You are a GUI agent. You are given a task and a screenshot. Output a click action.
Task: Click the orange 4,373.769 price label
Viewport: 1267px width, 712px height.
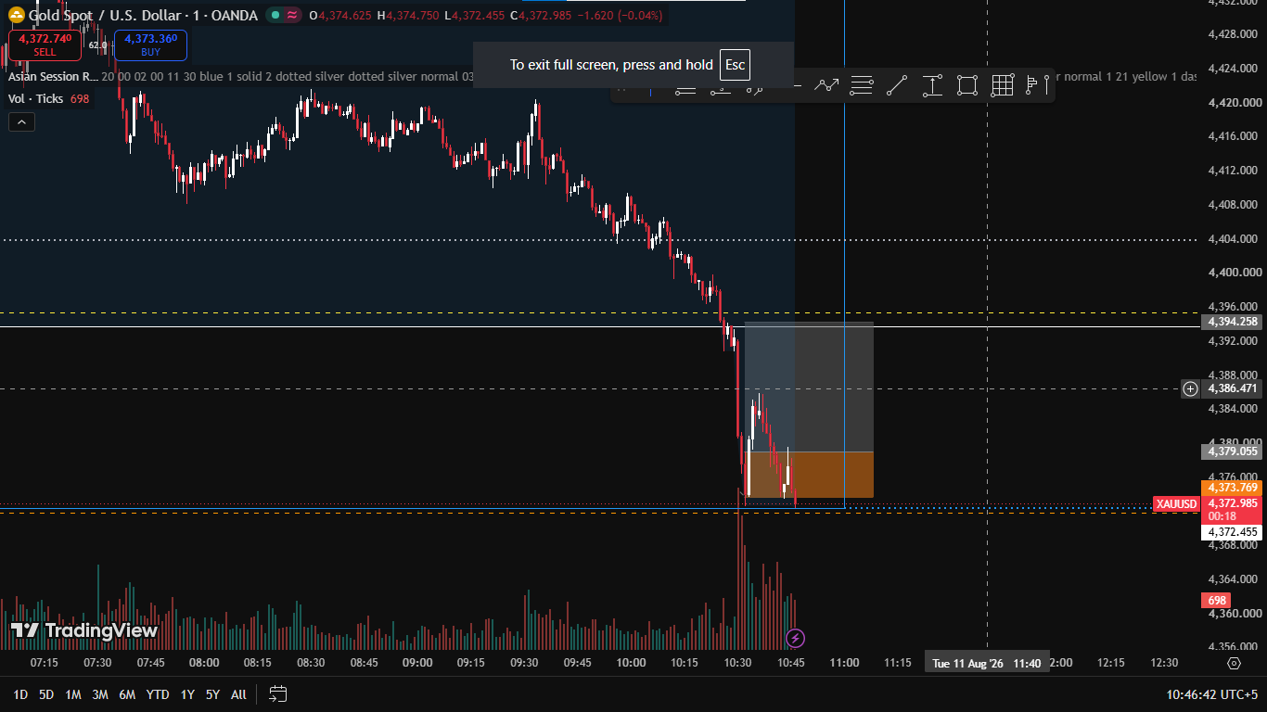point(1232,488)
